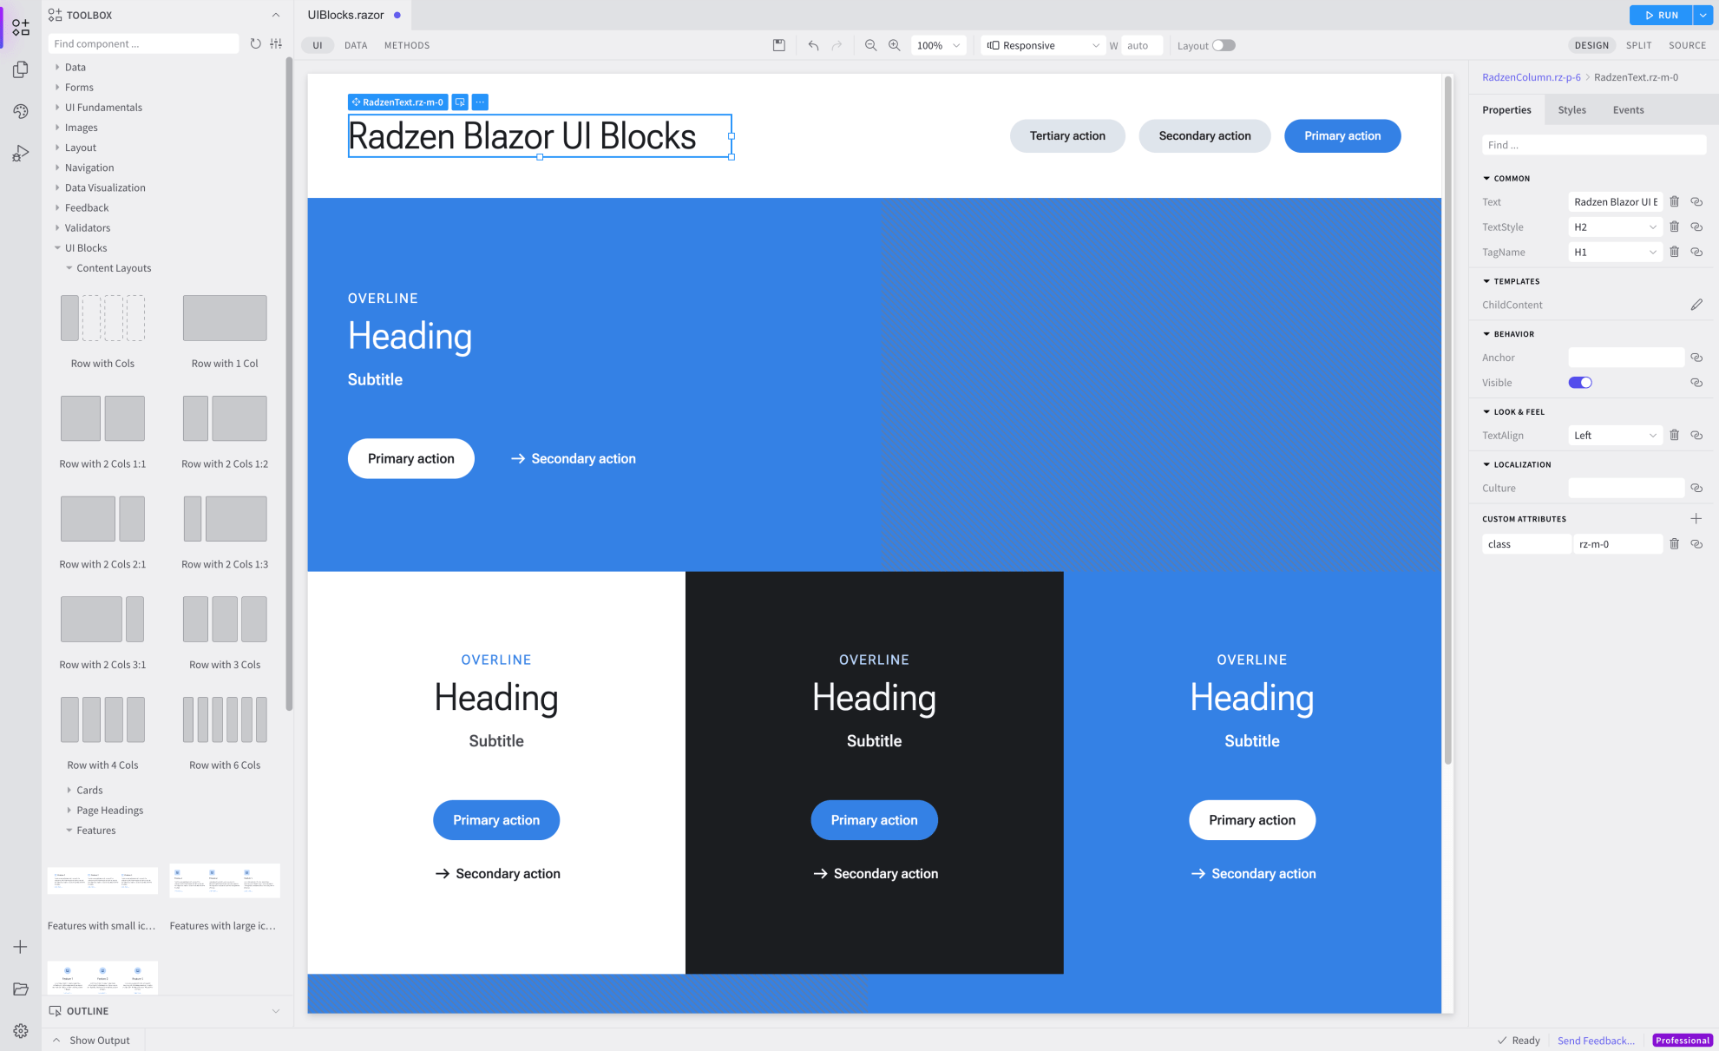
Task: Switch to the DATA tab
Action: [355, 45]
